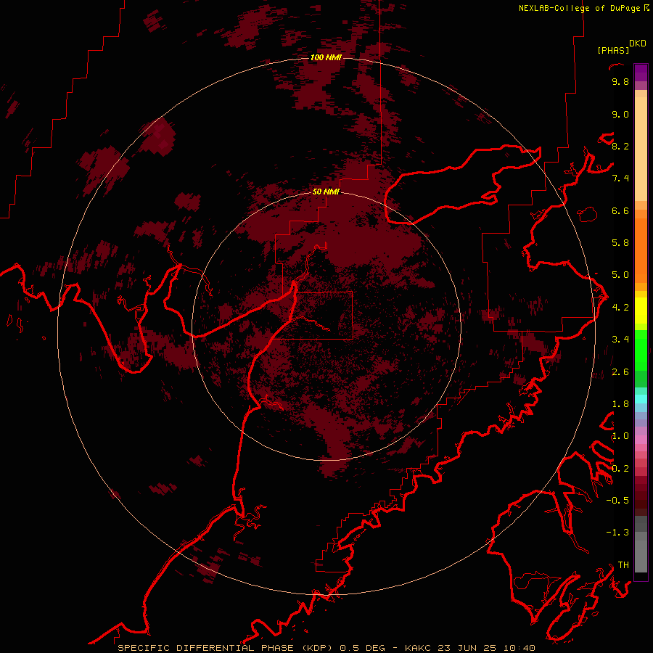Click the 3.4 scale value
Image resolution: width=653 pixels, height=653 pixels.
pos(620,340)
